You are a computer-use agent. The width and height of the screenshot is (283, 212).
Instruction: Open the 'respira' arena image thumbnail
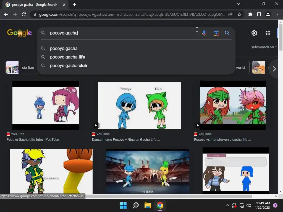point(148,171)
